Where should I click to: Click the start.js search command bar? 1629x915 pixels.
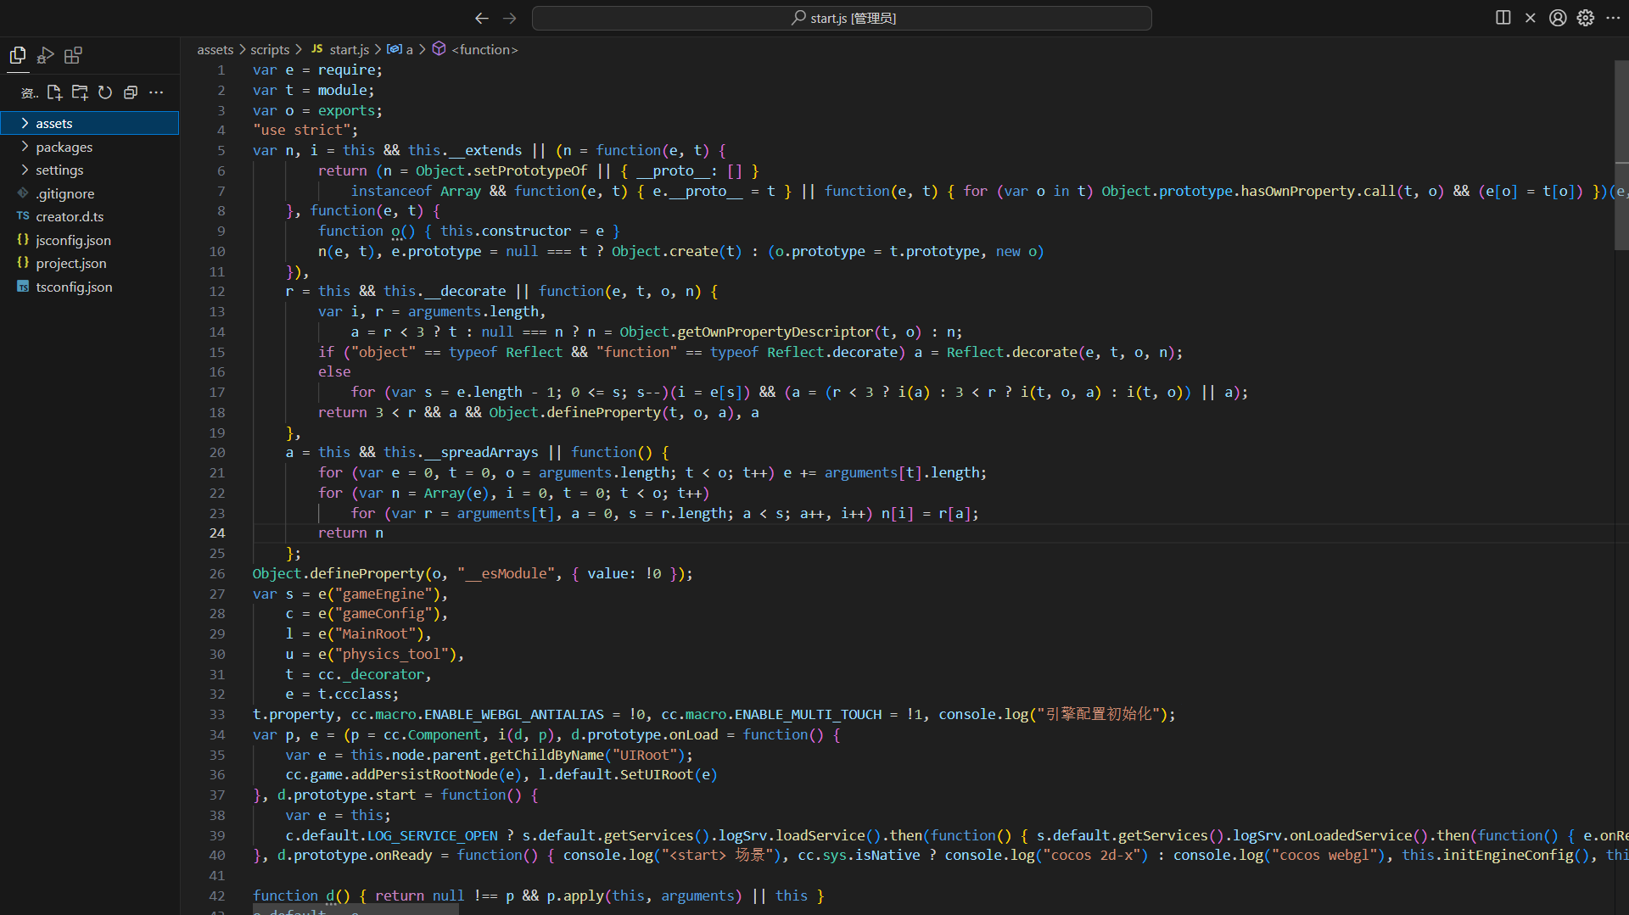tap(842, 18)
